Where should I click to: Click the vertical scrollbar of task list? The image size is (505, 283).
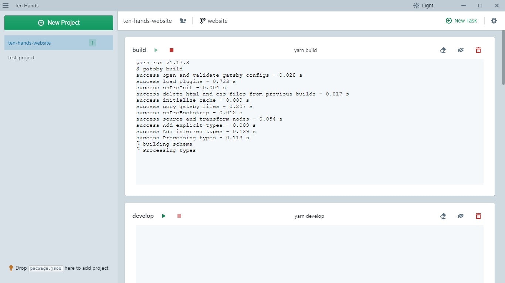point(503,57)
